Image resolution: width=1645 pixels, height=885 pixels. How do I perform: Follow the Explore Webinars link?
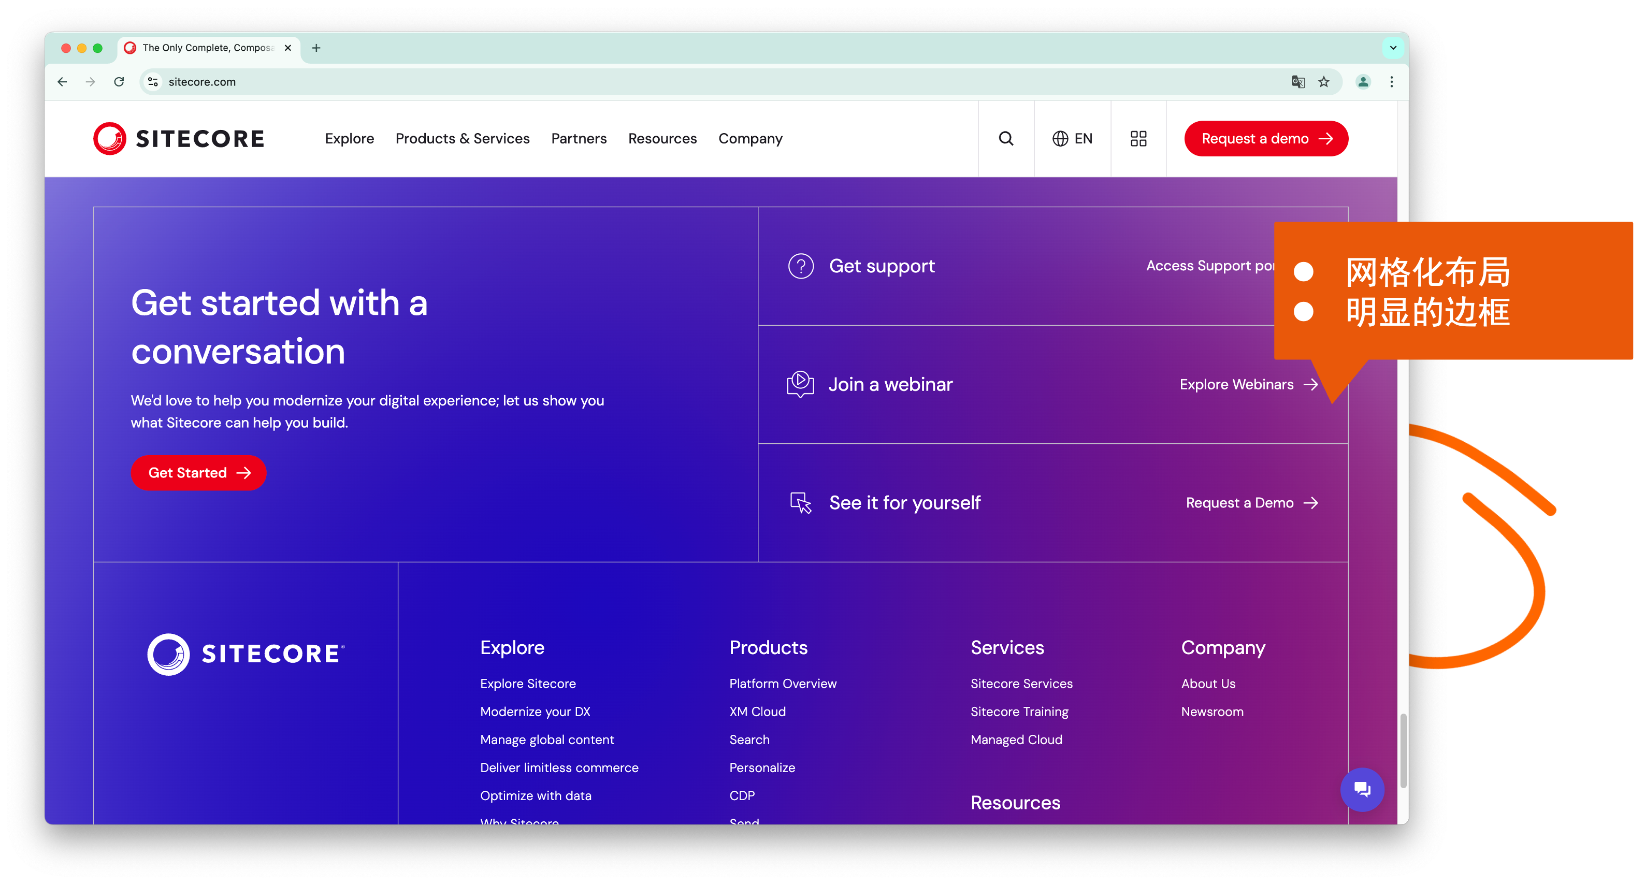1248,384
